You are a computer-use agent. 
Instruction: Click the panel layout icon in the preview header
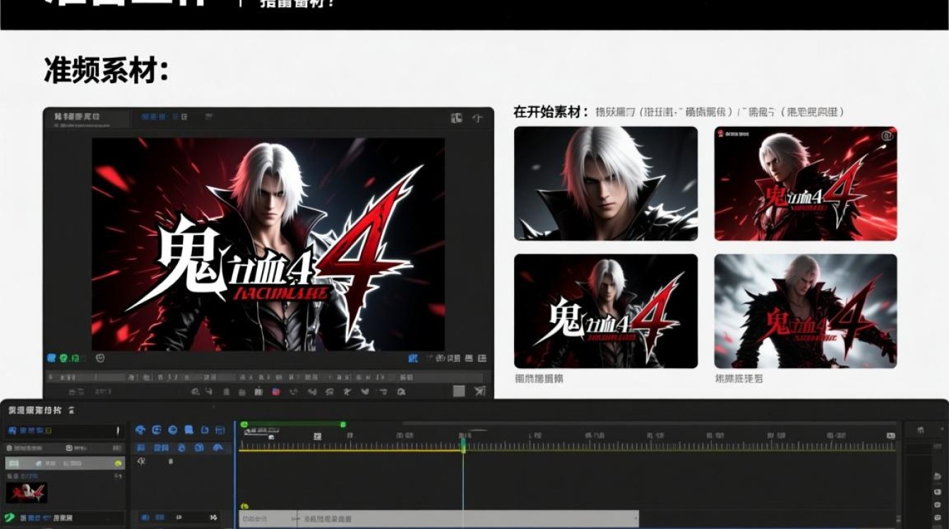[457, 118]
